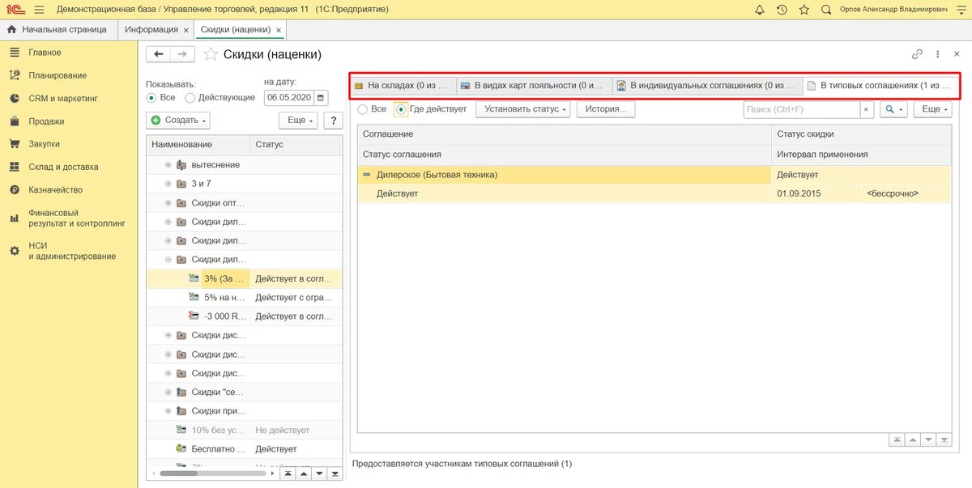
Task: Click the на дату date input field
Action: coord(288,97)
